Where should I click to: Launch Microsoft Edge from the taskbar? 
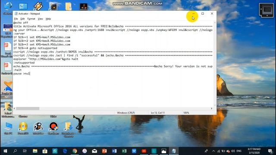(x=65, y=151)
